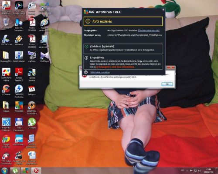Close the error dialog with red X button
The height and width of the screenshot is (174, 218).
pos(171,67)
